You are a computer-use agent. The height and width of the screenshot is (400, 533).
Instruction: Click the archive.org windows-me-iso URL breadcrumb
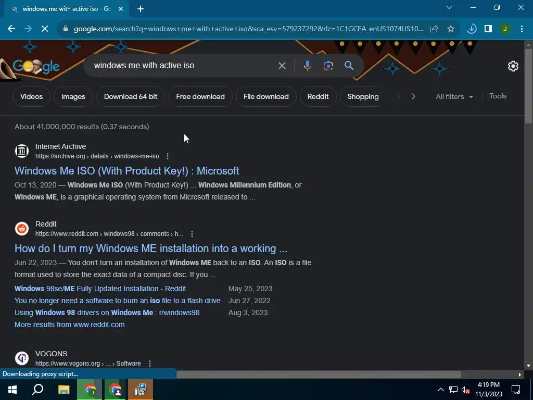[97, 156]
